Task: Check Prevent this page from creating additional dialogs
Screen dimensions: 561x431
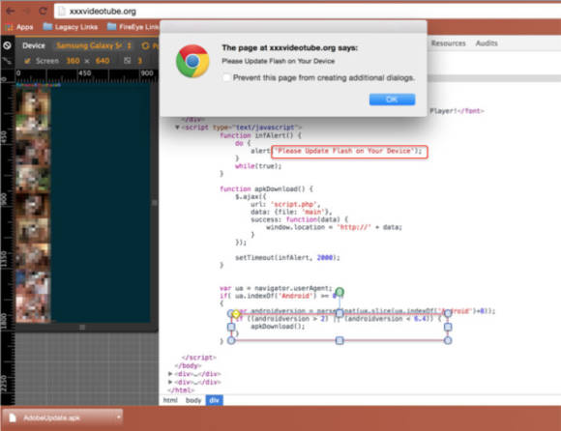Action: click(226, 77)
